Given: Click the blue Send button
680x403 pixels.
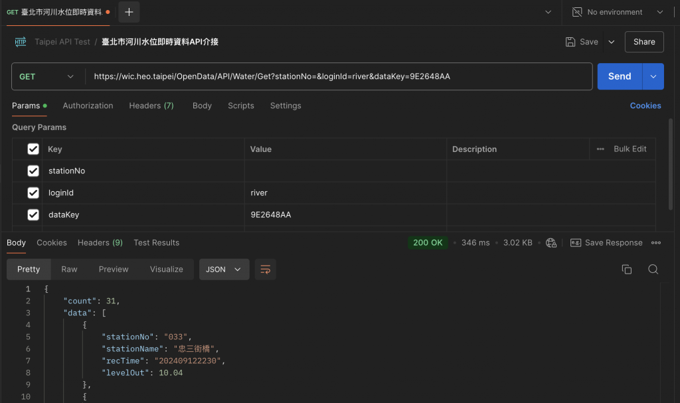Looking at the screenshot, I should 620,76.
